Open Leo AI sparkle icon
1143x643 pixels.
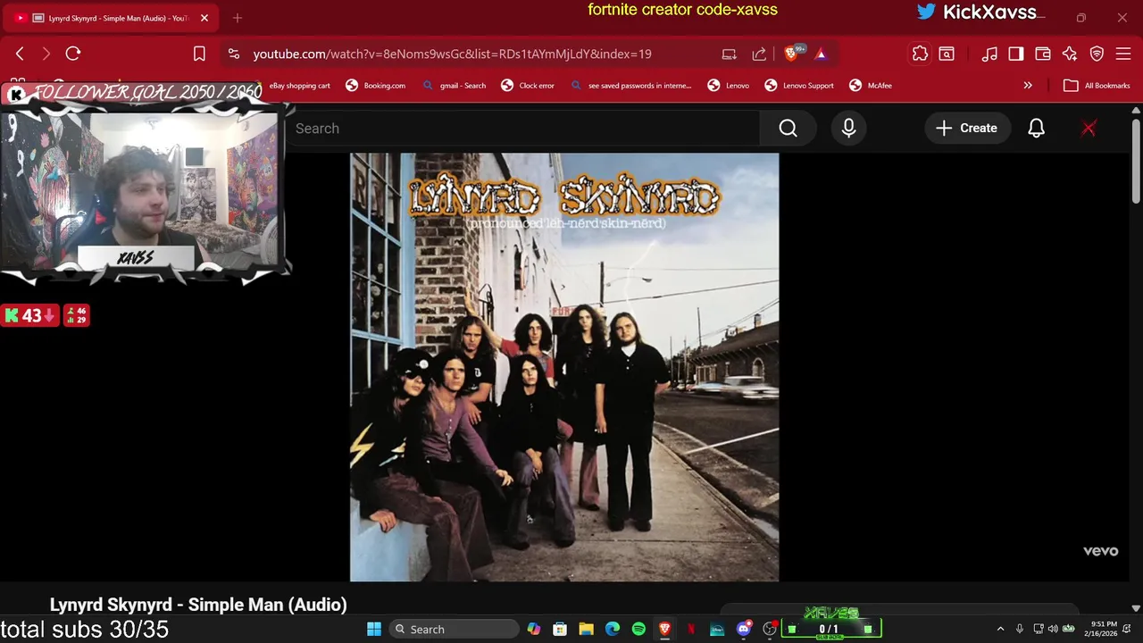1070,54
